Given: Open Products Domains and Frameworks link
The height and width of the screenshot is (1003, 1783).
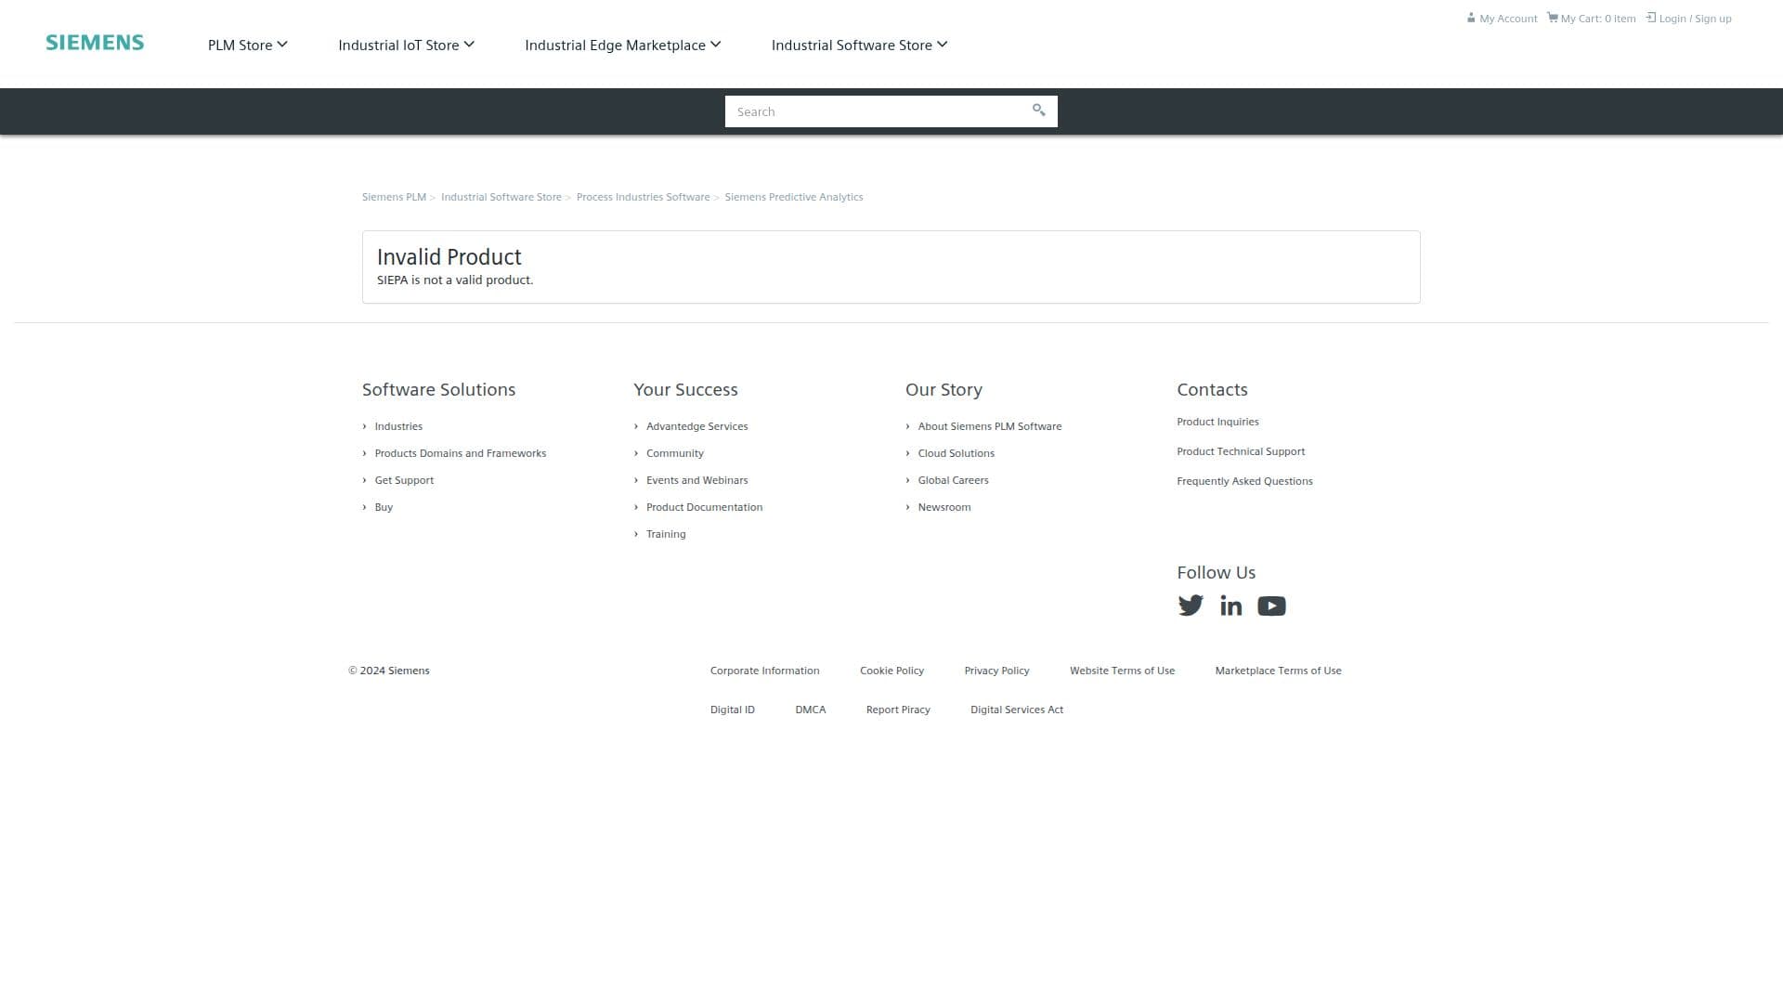Looking at the screenshot, I should tap(461, 453).
